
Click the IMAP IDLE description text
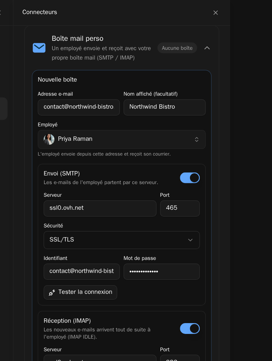click(97, 333)
